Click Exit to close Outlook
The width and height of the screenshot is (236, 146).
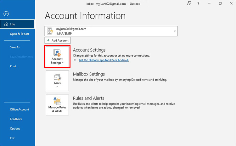pyautogui.click(x=12, y=138)
